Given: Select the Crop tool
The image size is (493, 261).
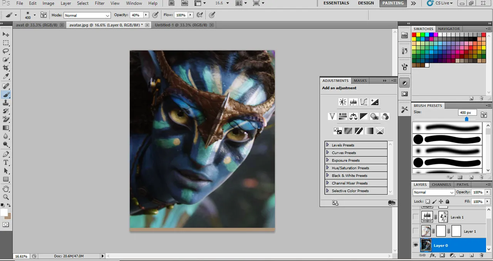Looking at the screenshot, I should [6, 68].
